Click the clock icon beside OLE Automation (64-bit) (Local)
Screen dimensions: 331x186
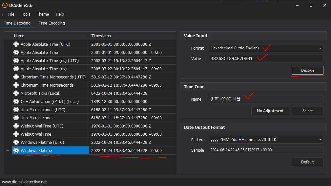pos(16,101)
